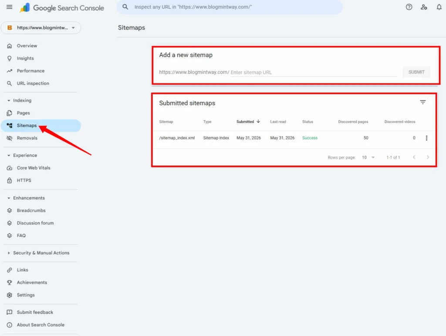Viewport: 446px width, 336px height.
Task: Collapse the Indexing section
Action: click(9, 100)
